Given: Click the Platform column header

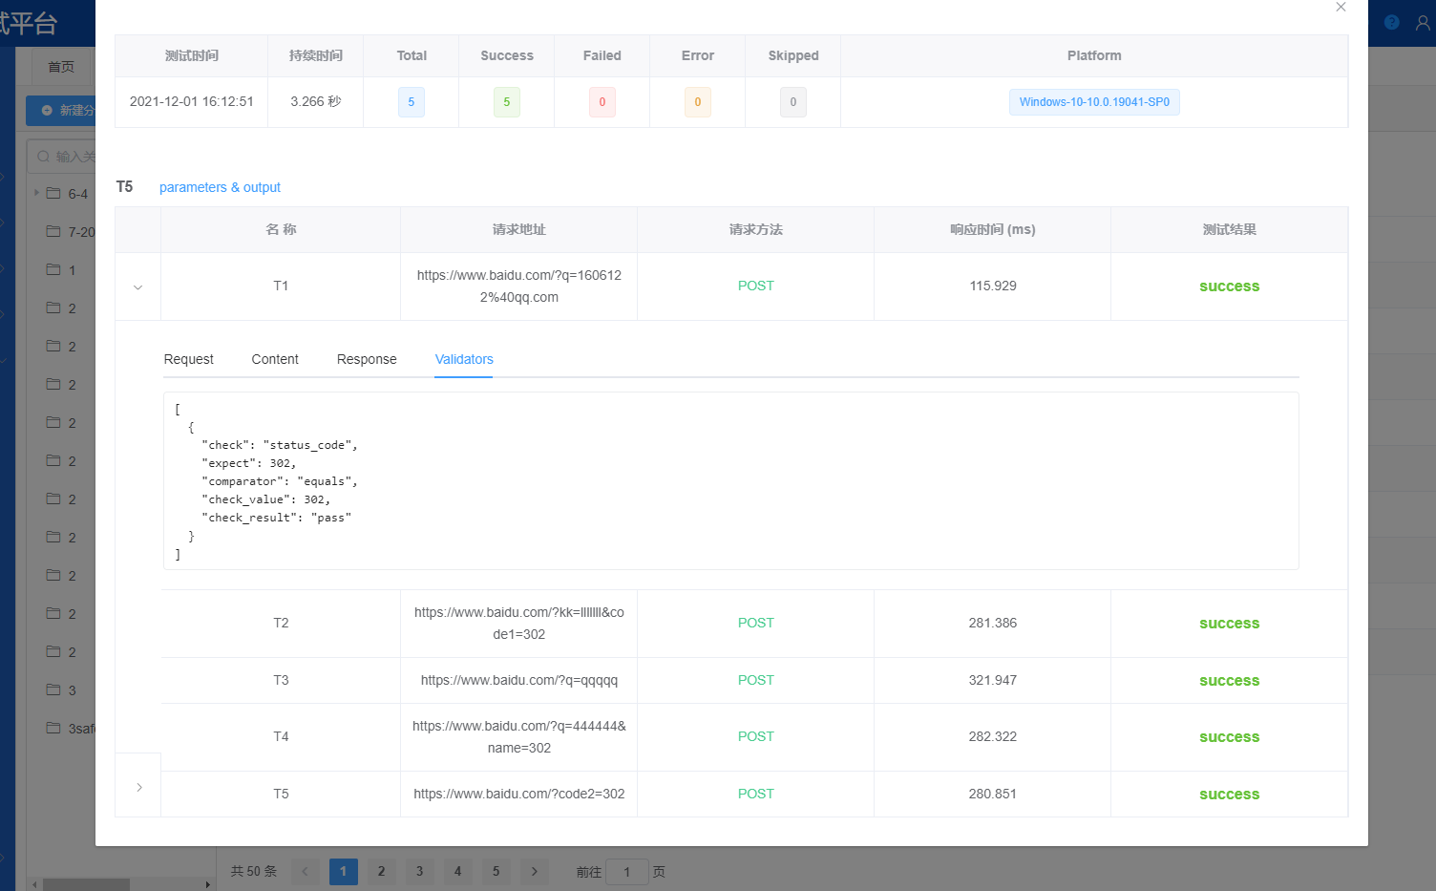Looking at the screenshot, I should 1094,55.
